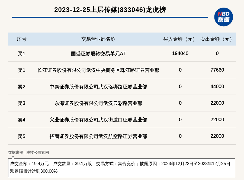This screenshot has width=244, height=180.
Task: Click the buy amount 0 in 卖3 row
Action: [x=180, y=103]
